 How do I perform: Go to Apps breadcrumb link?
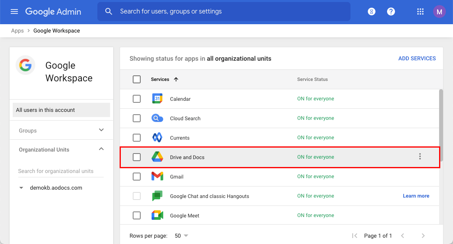(x=17, y=31)
